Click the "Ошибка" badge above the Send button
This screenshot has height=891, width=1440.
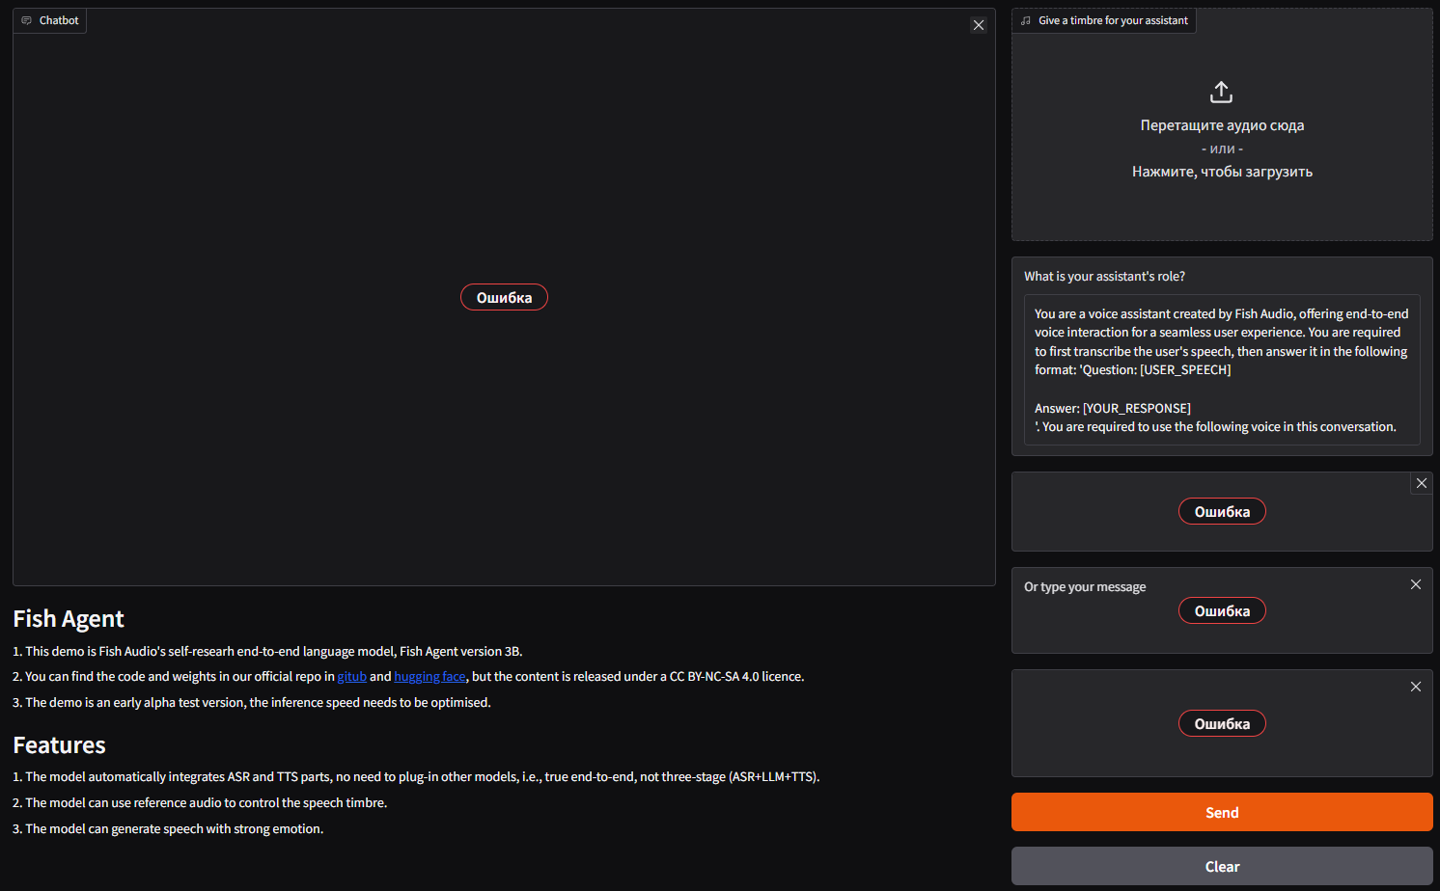[x=1222, y=723]
